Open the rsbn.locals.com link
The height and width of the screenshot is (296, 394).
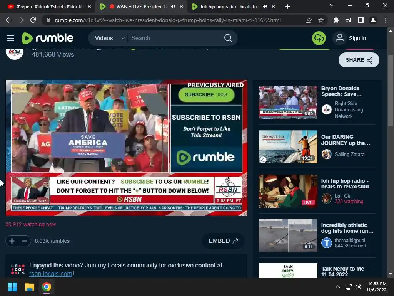[x=51, y=274]
